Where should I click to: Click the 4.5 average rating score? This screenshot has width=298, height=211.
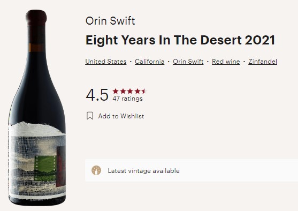pos(97,95)
